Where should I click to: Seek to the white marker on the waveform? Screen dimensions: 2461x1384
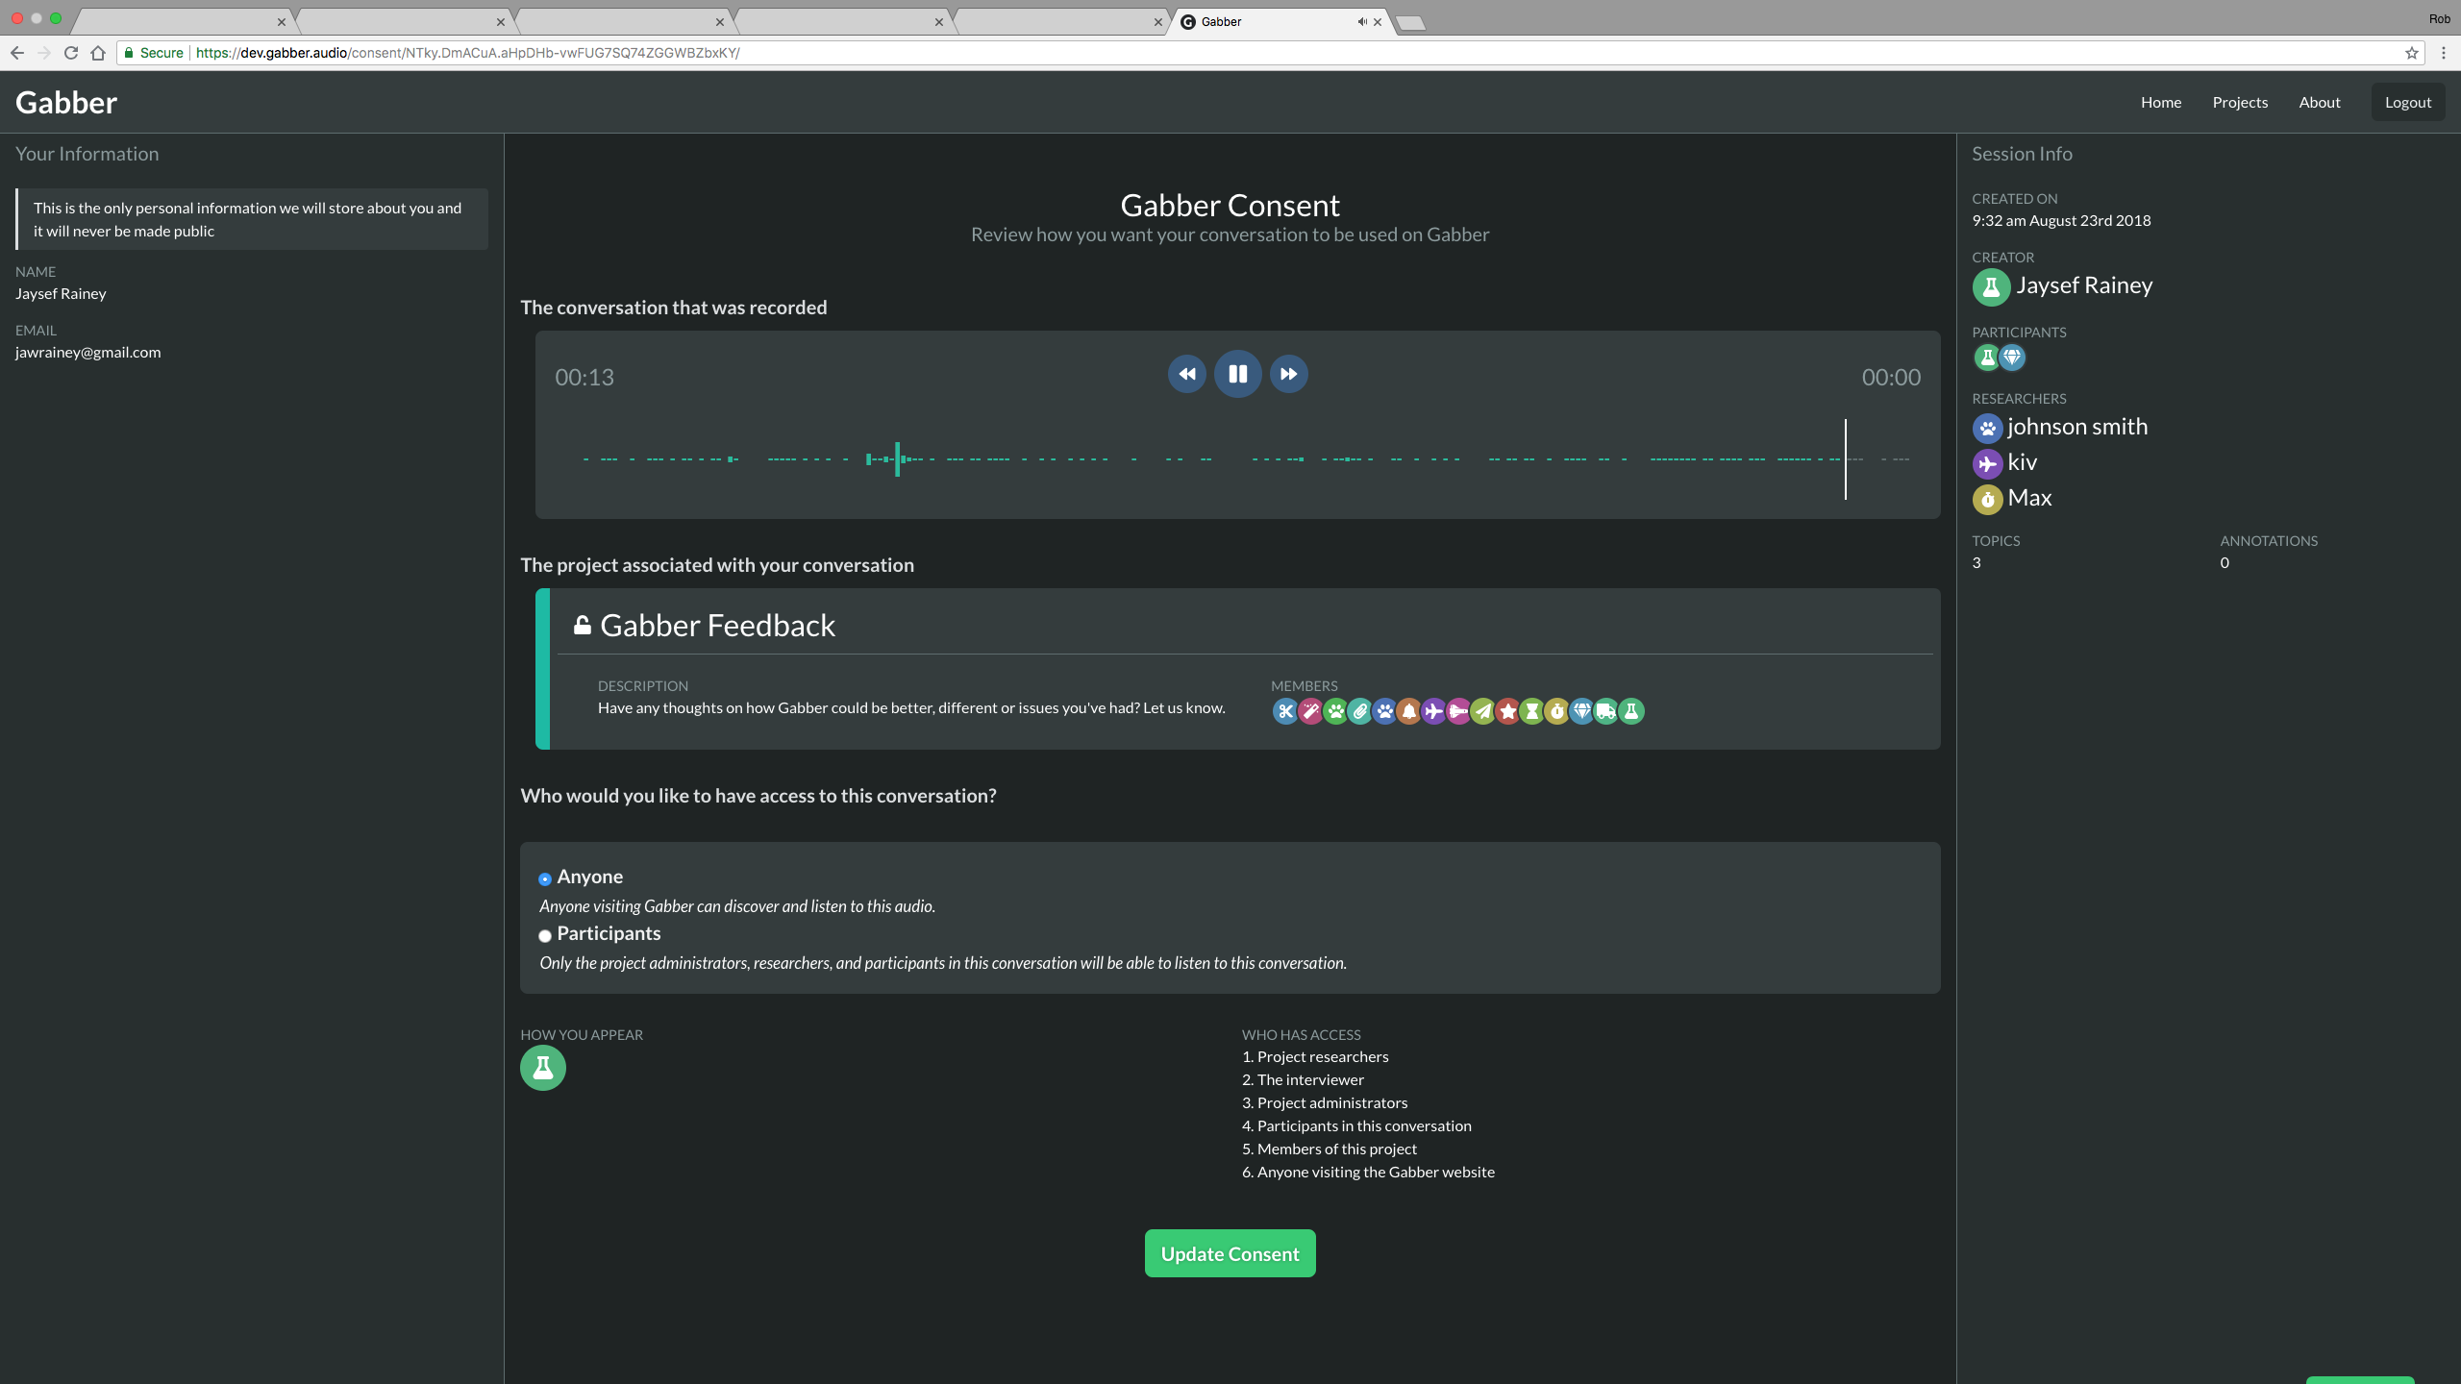(1846, 459)
